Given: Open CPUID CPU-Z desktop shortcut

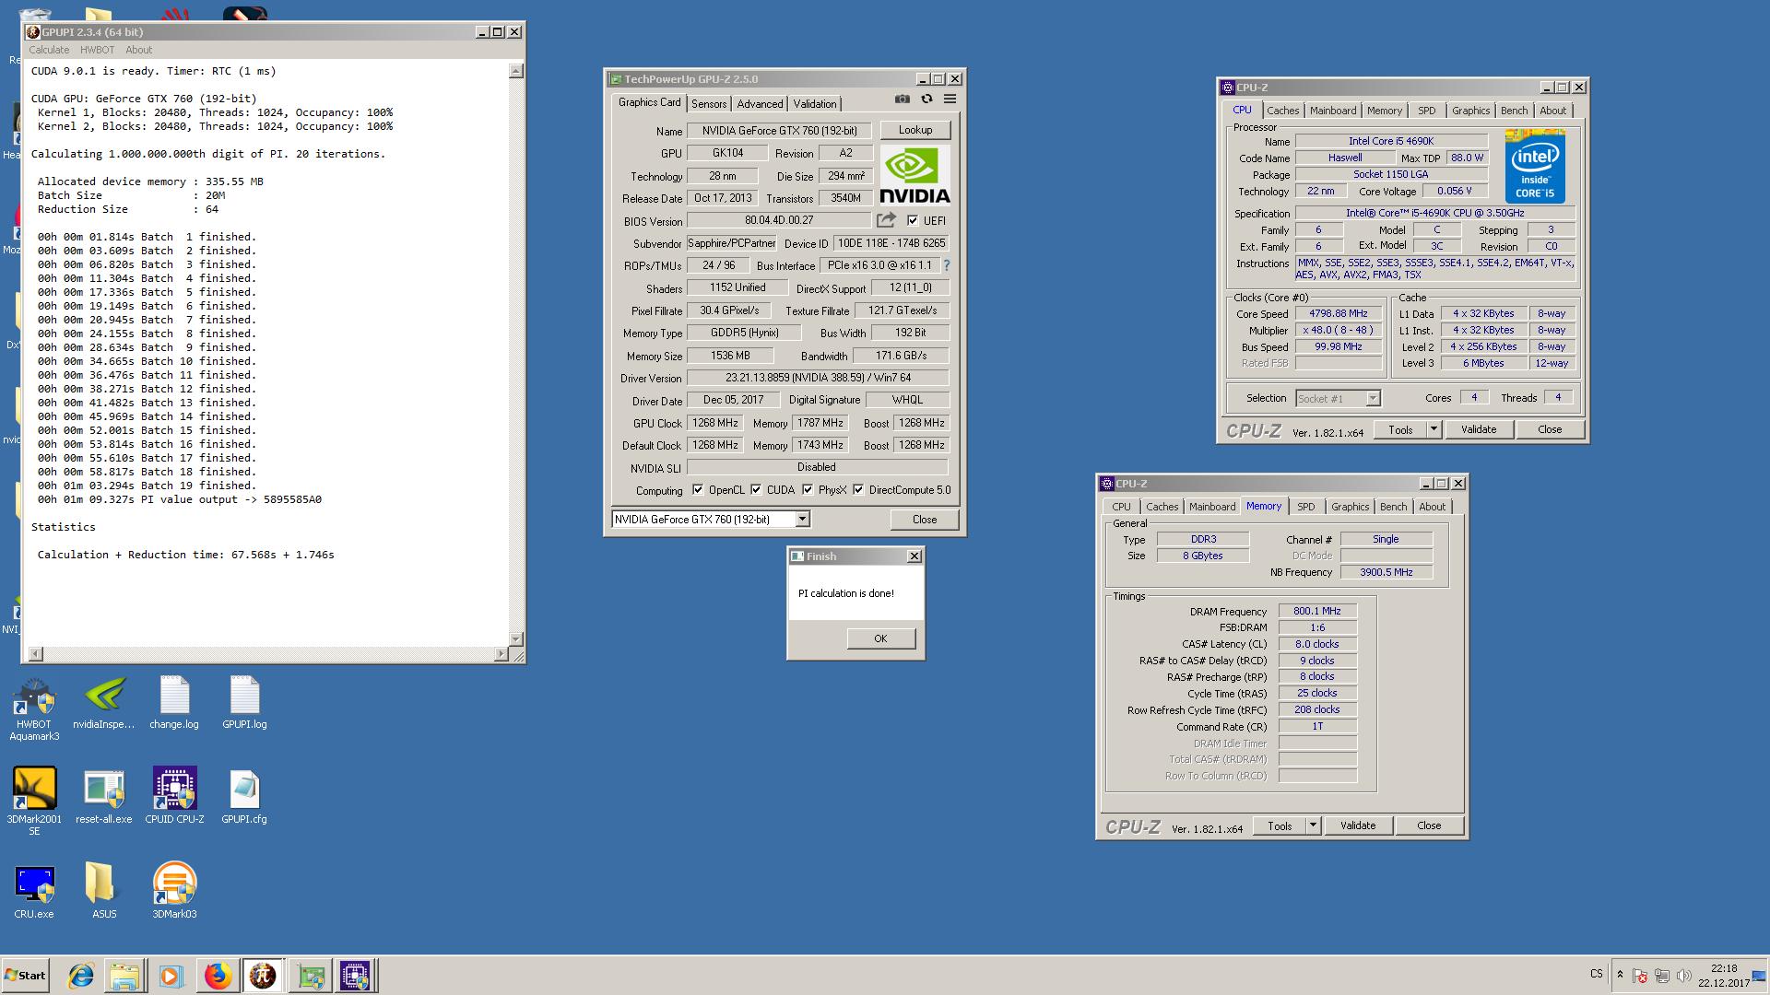Looking at the screenshot, I should click(174, 796).
